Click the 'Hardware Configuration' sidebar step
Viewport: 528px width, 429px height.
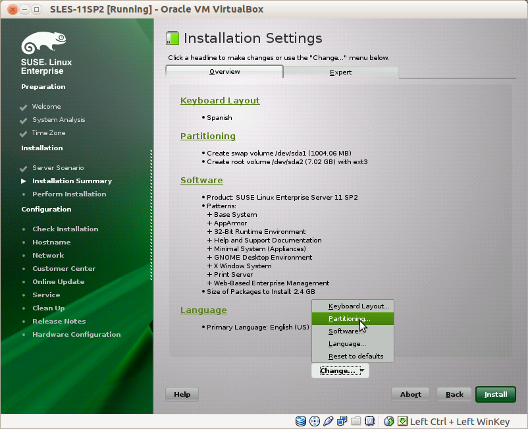[76, 334]
